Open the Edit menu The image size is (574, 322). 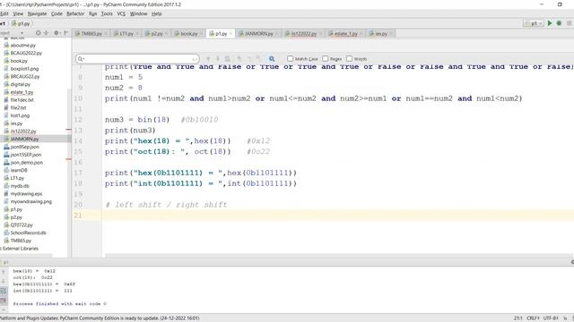point(4,13)
